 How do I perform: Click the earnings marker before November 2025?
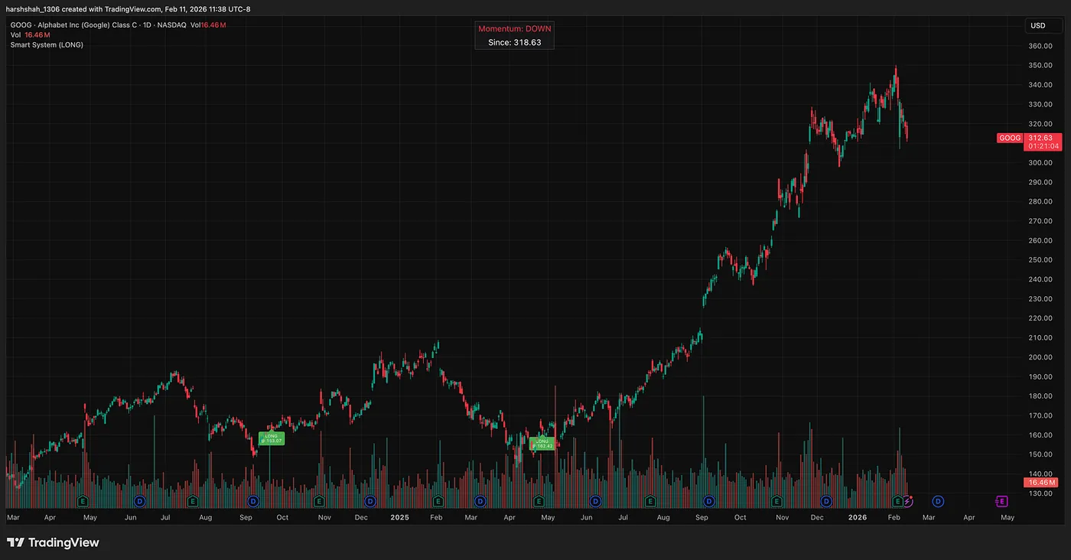pyautogui.click(x=776, y=501)
